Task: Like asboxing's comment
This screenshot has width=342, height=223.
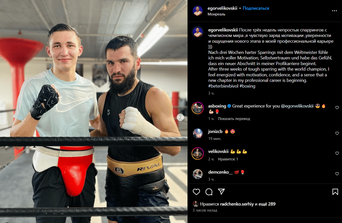Action: click(337, 107)
